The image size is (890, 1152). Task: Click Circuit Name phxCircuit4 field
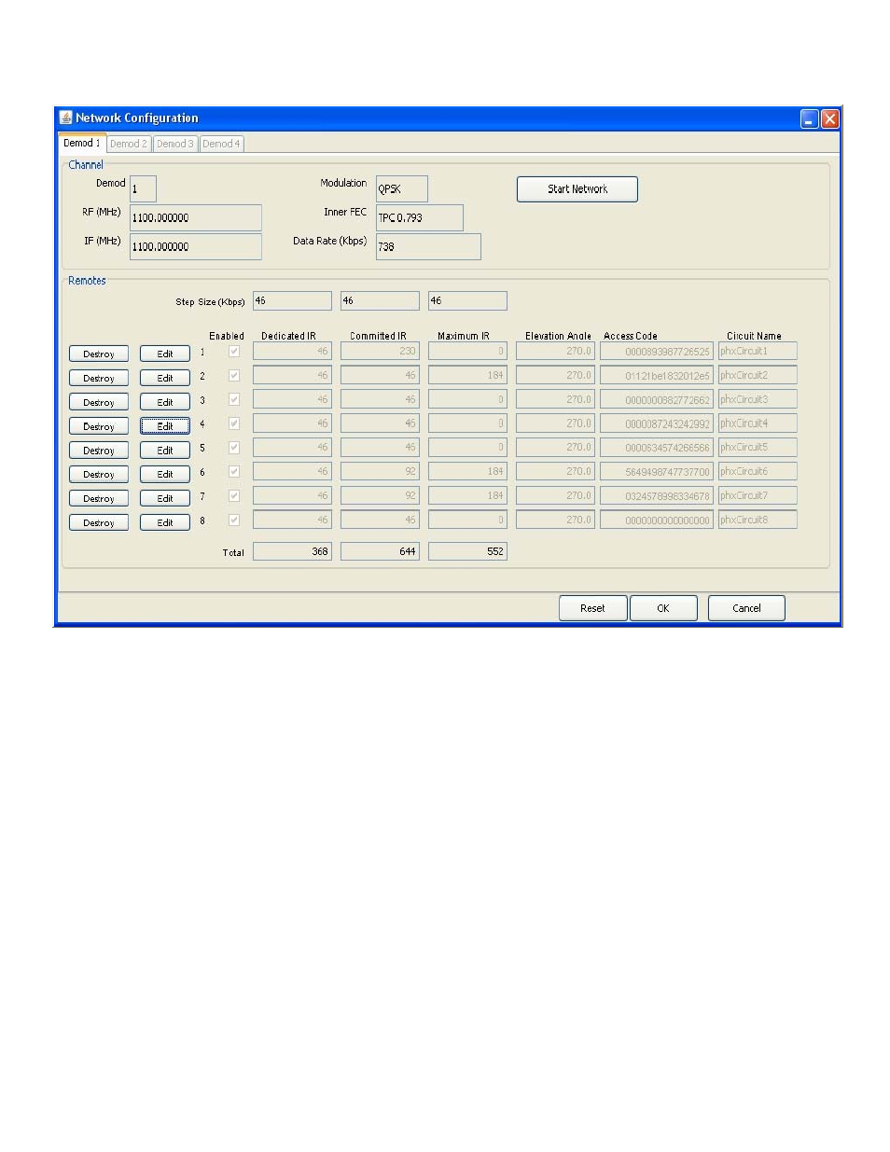[758, 423]
